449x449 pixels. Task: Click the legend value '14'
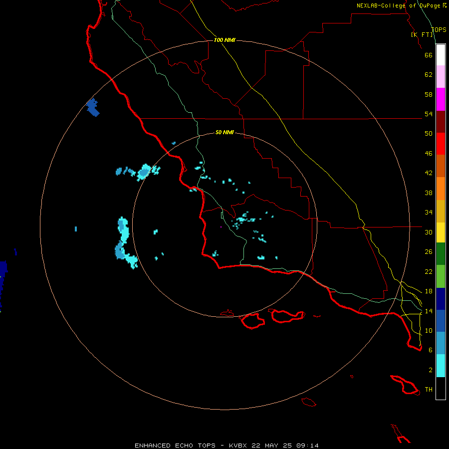429,311
